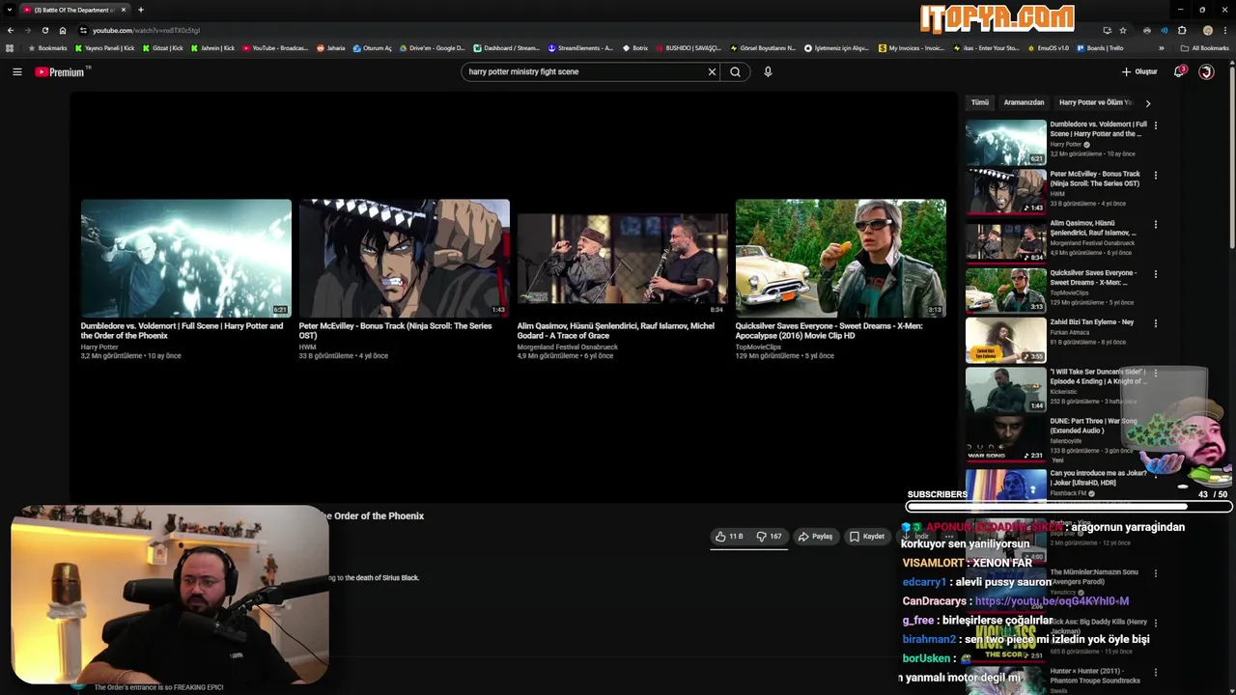Select the Tümü filter chip

click(980, 102)
